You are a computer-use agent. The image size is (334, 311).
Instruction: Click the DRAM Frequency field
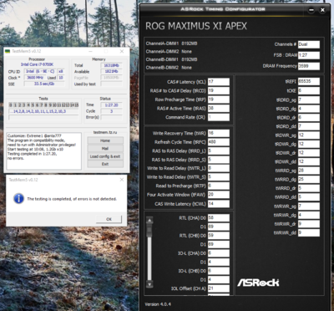309,66
